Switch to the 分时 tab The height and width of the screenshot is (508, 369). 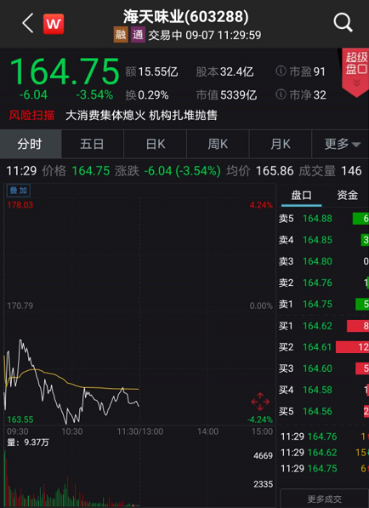pyautogui.click(x=30, y=144)
